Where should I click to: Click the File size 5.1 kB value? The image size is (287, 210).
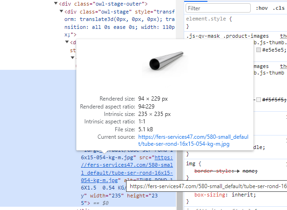[x=146, y=129]
